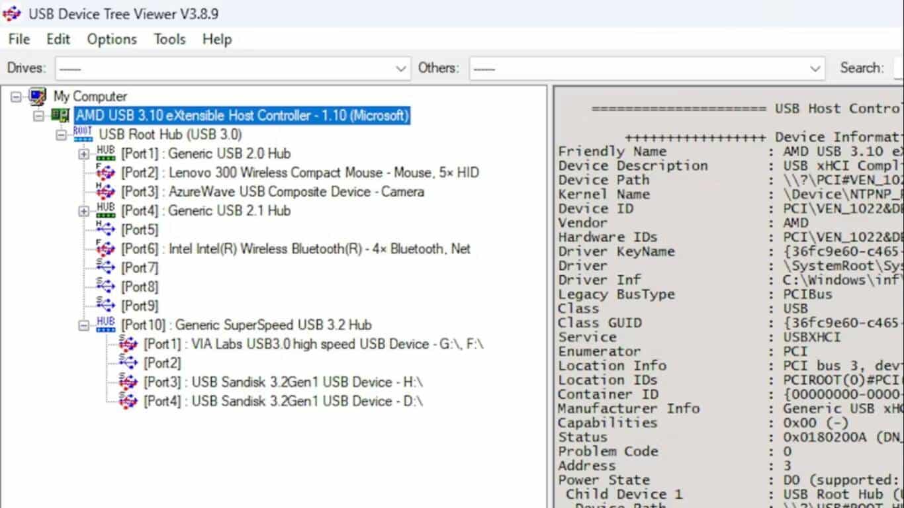Collapse the Generic SuperSpeed USB 3.2 Hub
904x508 pixels.
tap(83, 325)
